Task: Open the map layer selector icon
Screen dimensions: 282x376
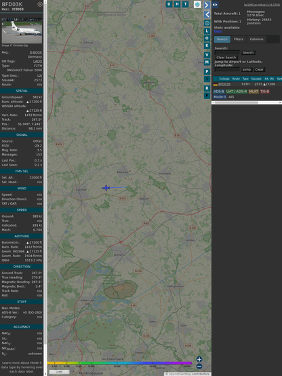Action: [x=197, y=4]
